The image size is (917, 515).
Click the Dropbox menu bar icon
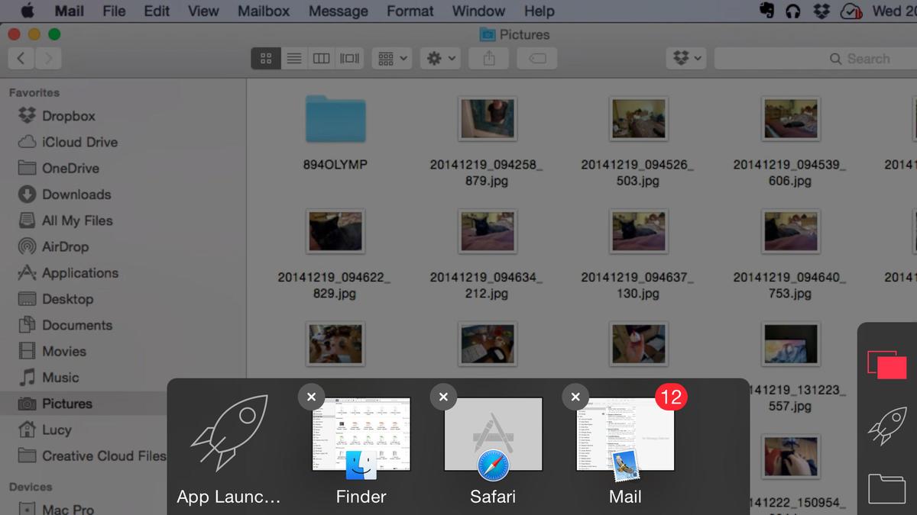[821, 11]
